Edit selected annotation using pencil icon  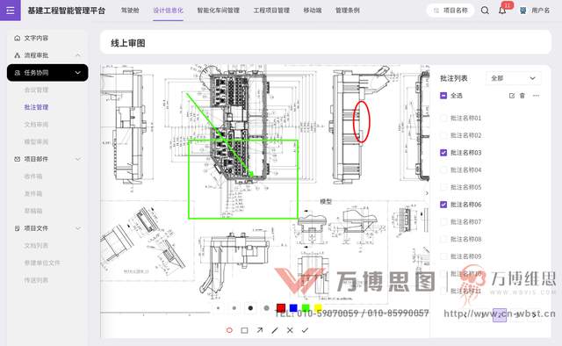(x=512, y=96)
